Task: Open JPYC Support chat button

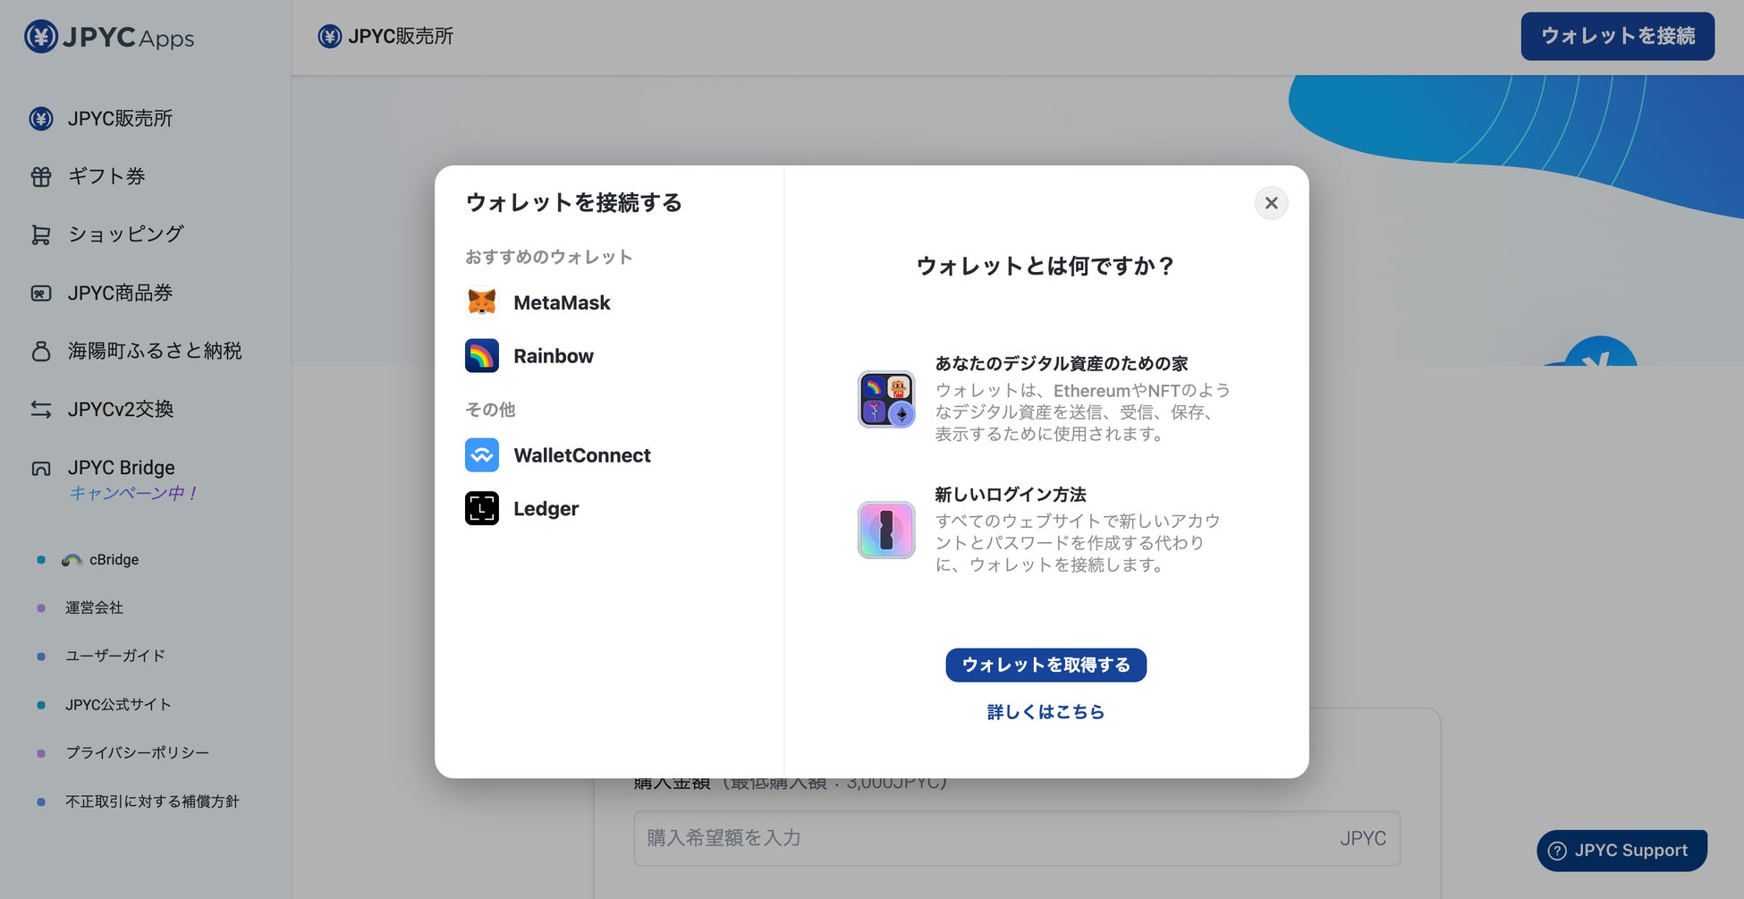Action: point(1621,851)
